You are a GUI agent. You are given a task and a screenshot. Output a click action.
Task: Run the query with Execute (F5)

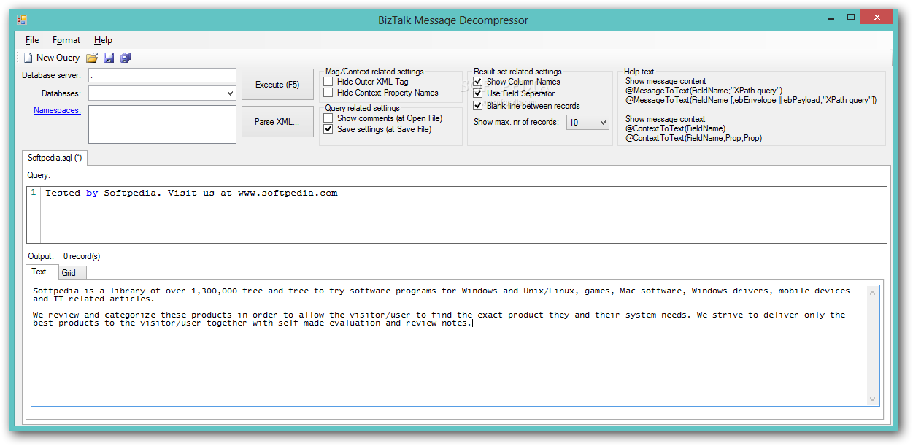click(x=277, y=85)
